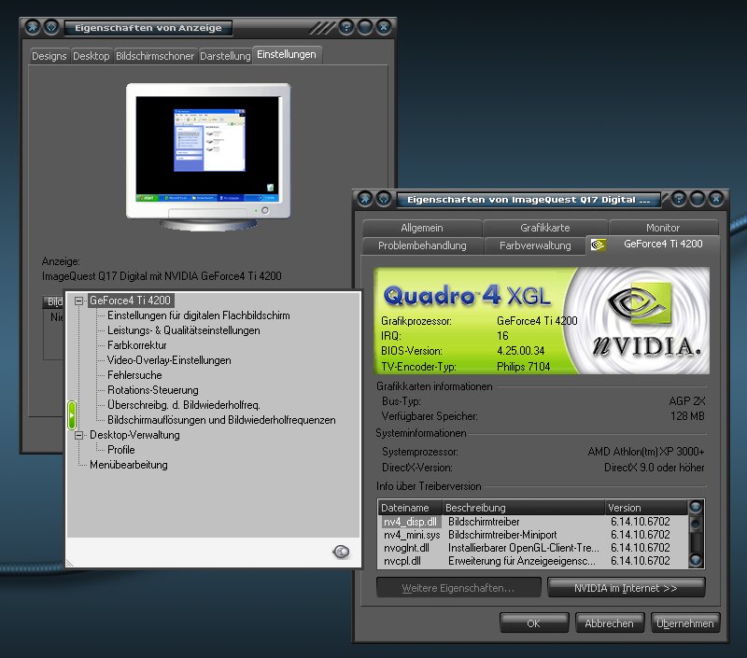Select Überschreibg. d. Bildwiederholfreq.
Viewport: 747px width, 658px height.
183,405
